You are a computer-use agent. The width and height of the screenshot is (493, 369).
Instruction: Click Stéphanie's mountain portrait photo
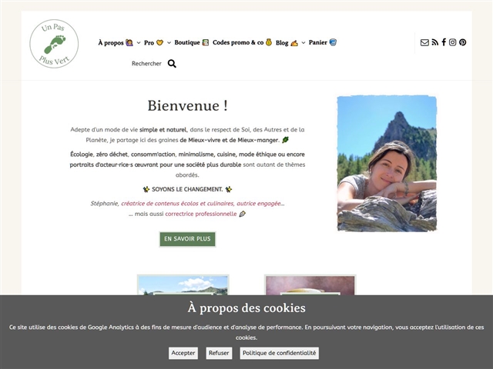coord(387,164)
